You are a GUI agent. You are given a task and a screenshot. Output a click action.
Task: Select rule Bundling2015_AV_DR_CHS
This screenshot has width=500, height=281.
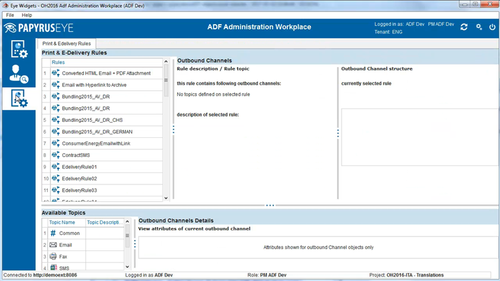[92, 120]
